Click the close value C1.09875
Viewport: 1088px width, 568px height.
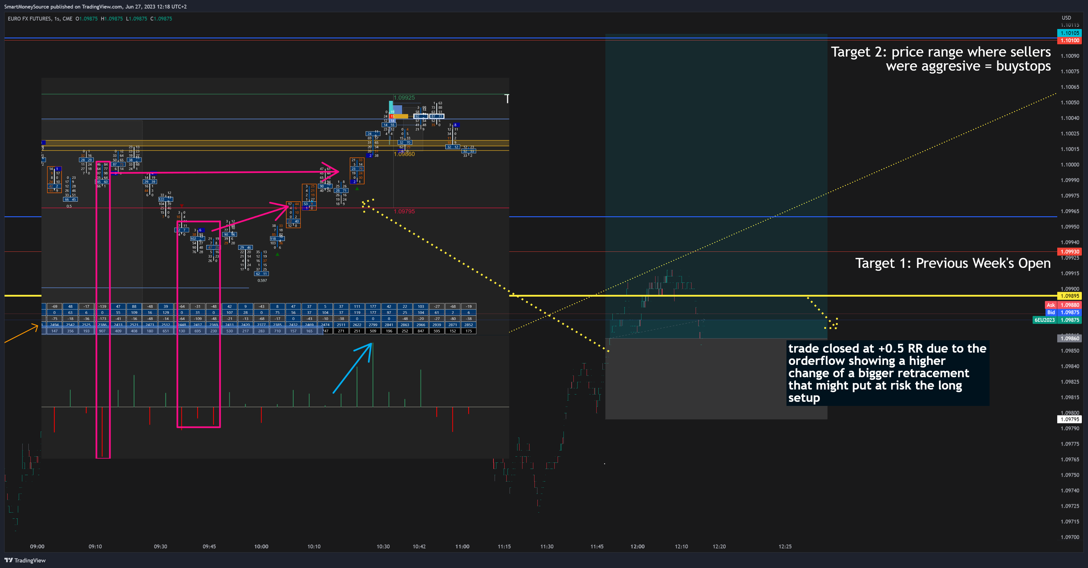point(161,18)
